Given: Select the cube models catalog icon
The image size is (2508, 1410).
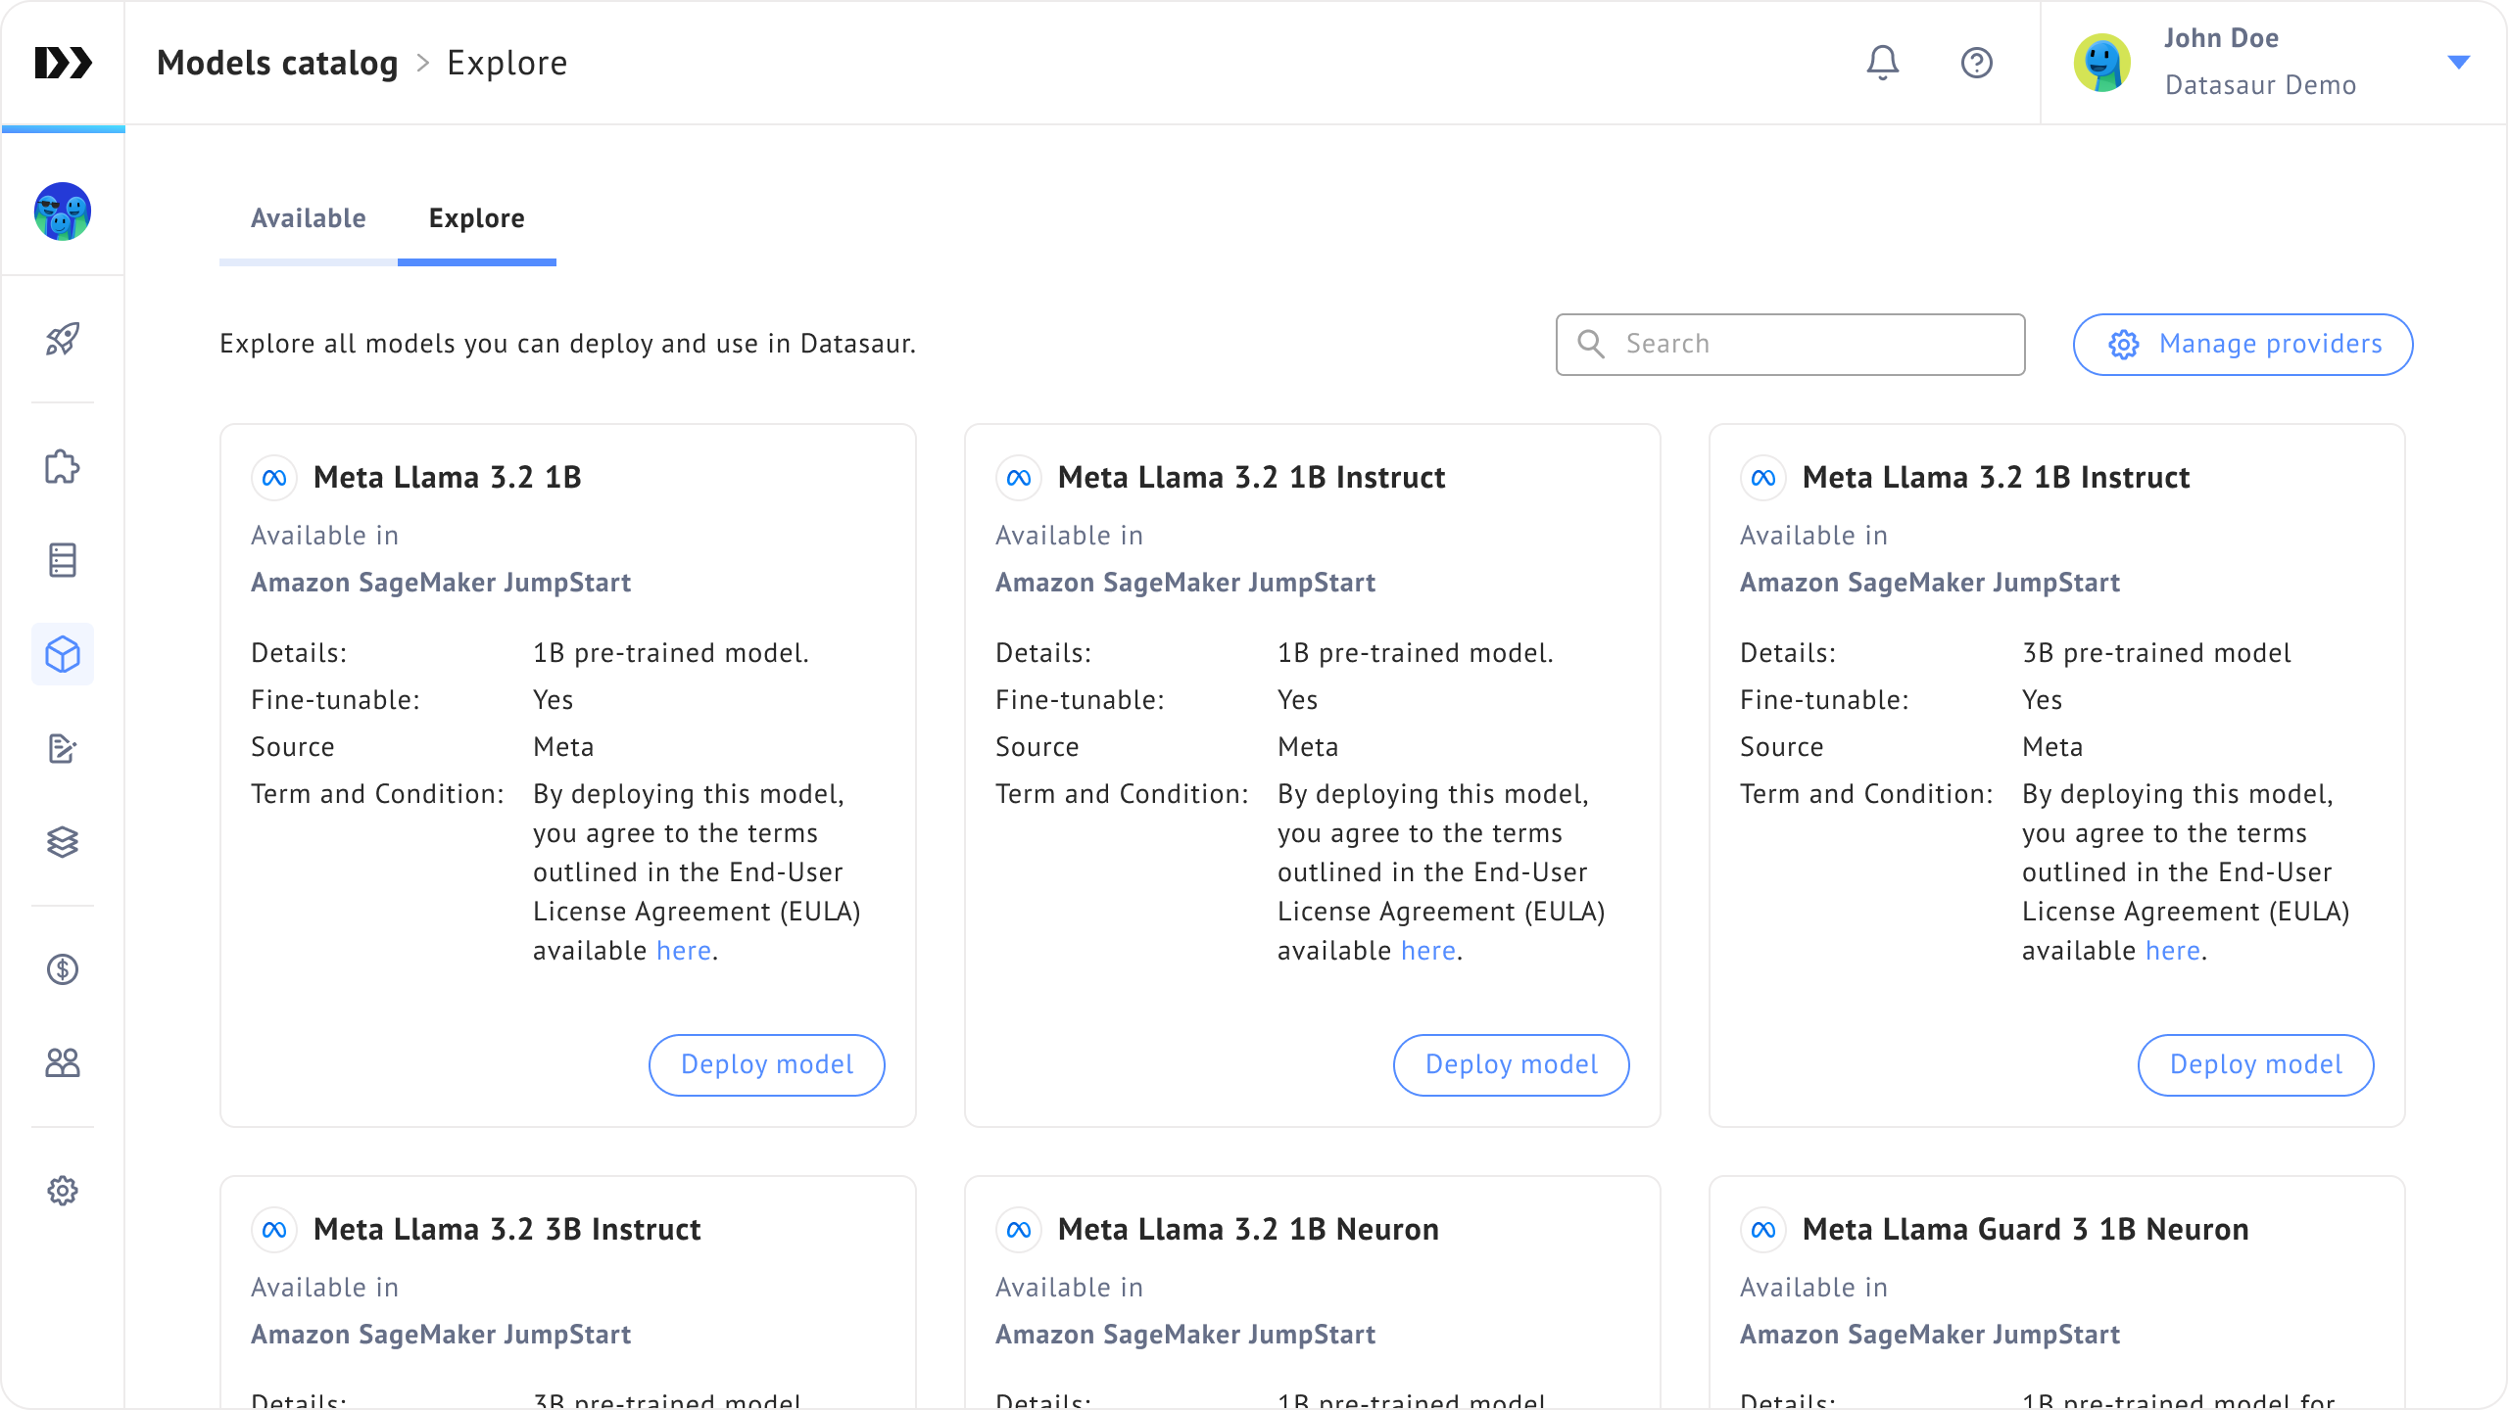Looking at the screenshot, I should tap(63, 654).
